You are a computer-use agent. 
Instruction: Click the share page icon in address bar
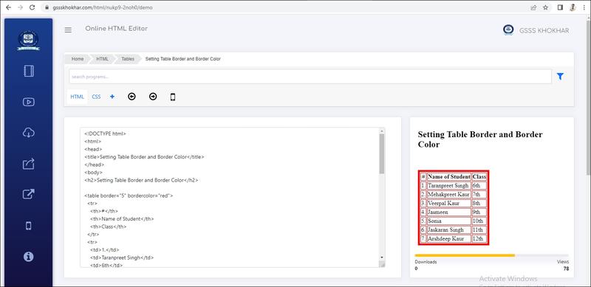[533, 7]
